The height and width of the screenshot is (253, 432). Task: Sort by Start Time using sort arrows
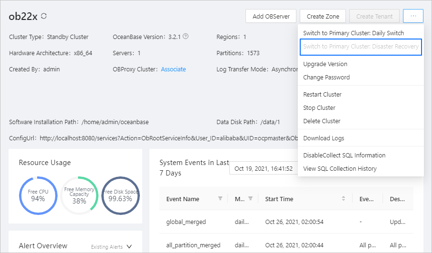(344, 198)
